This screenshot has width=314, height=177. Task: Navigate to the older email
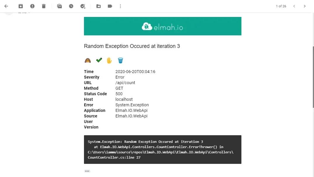pyautogui.click(x=305, y=6)
